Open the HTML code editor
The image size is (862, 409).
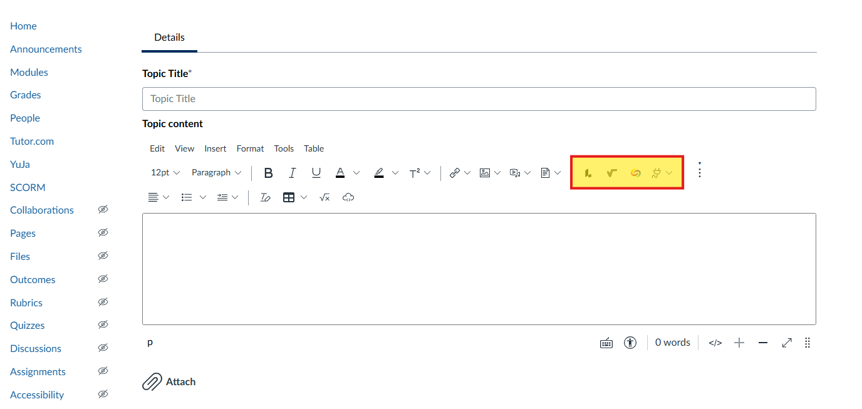click(715, 343)
